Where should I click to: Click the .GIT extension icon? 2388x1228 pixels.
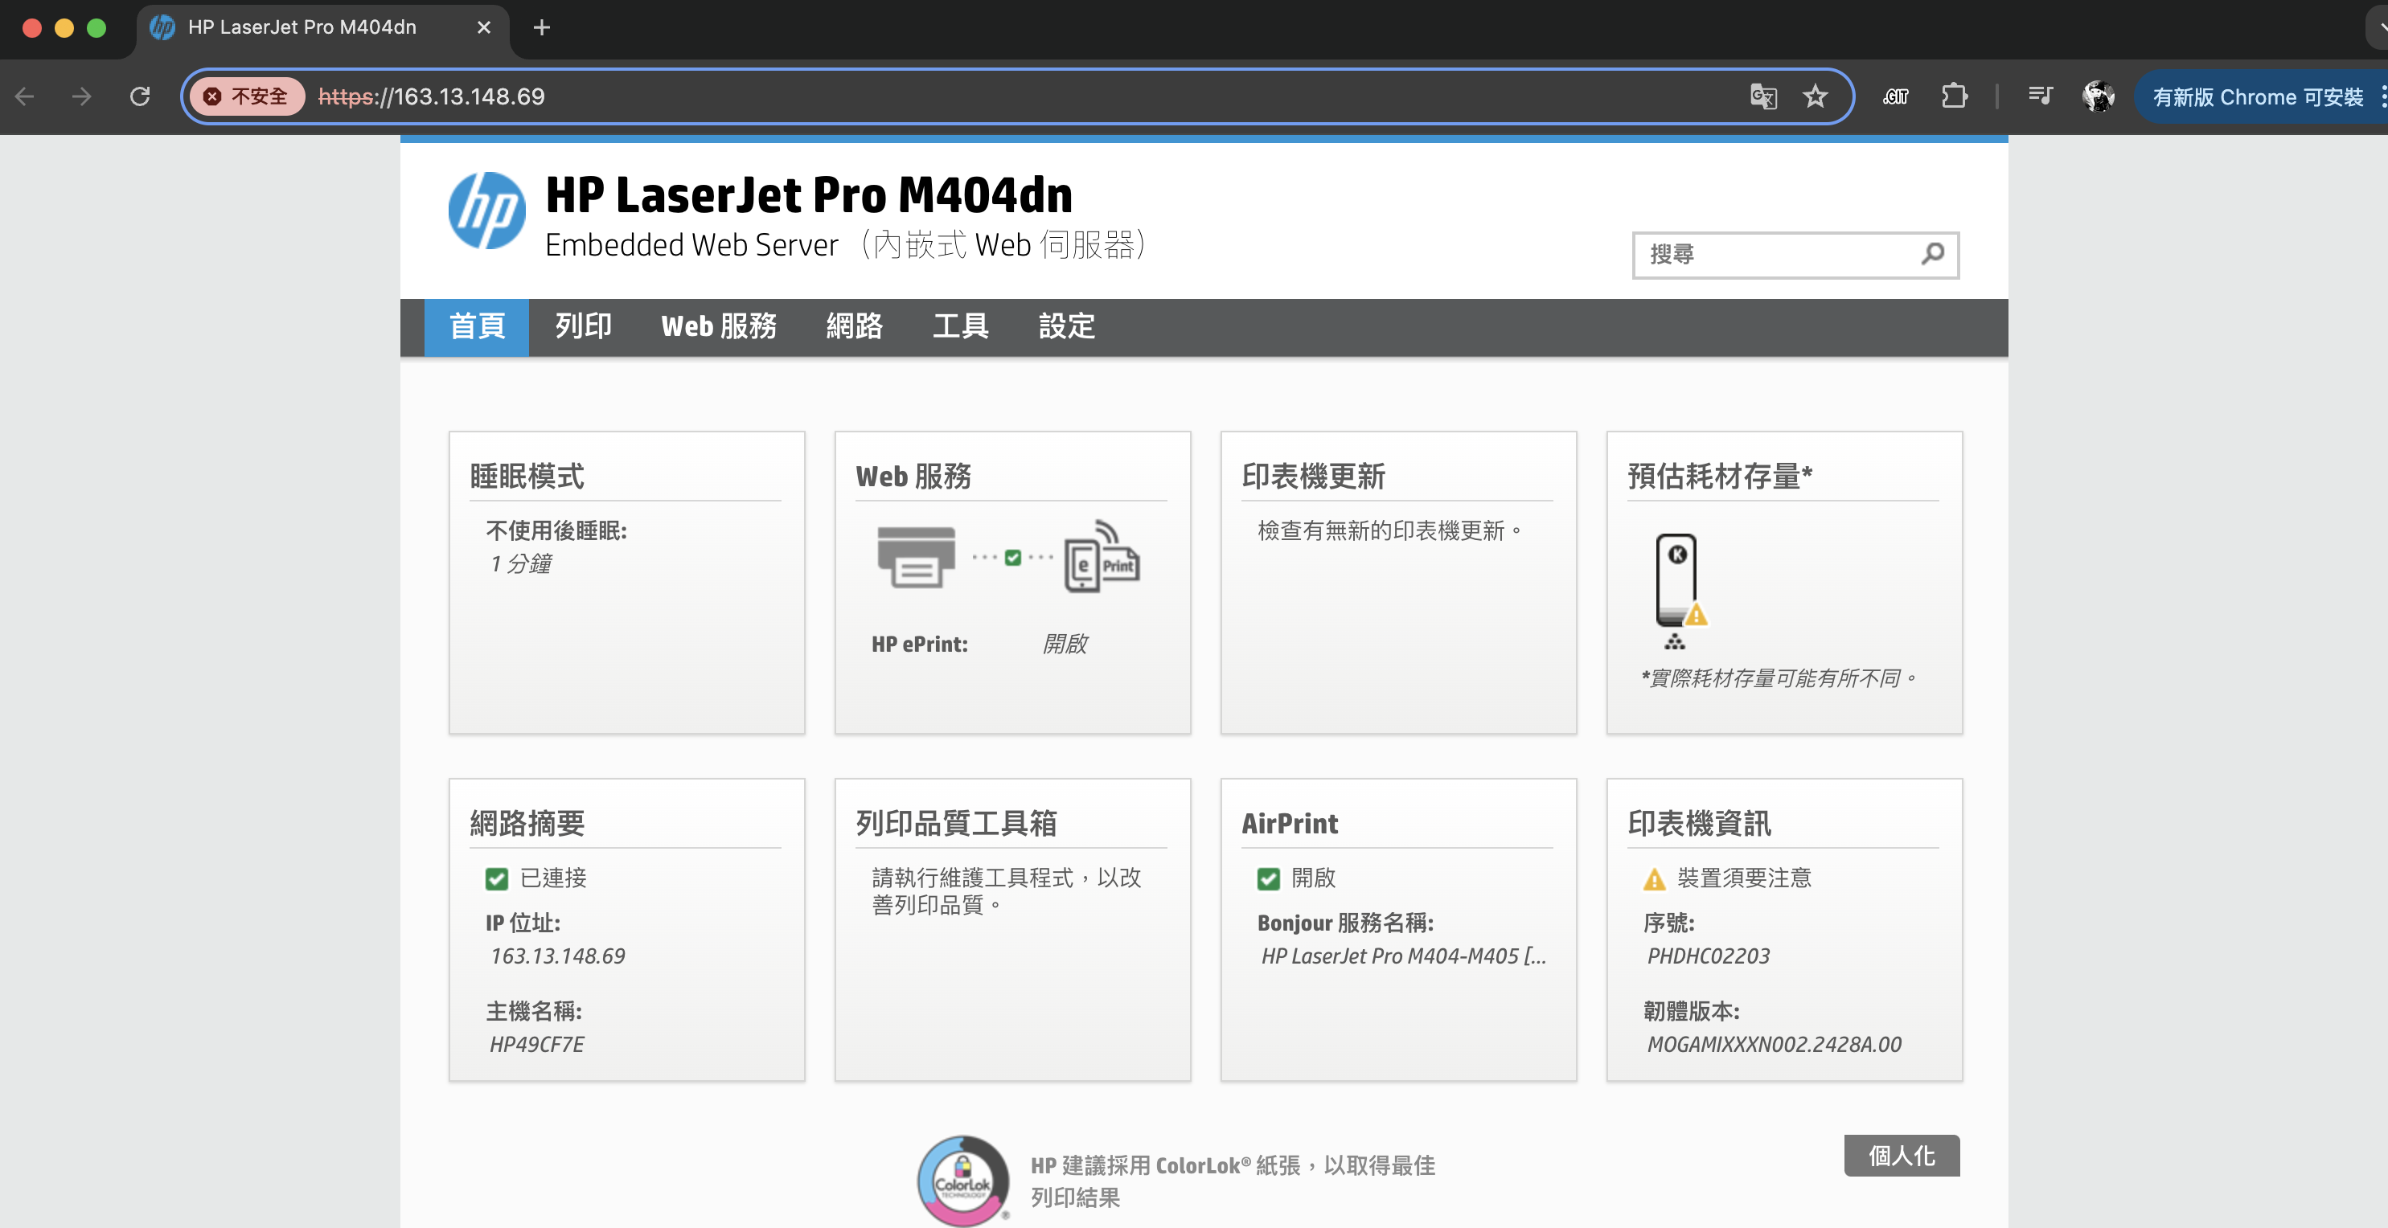tap(1896, 96)
